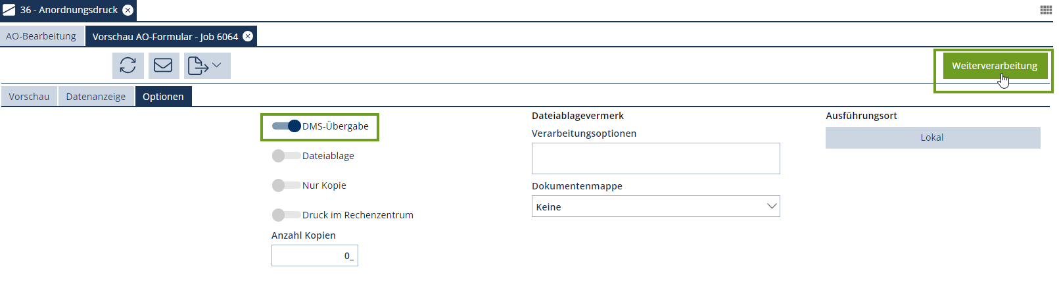Select the Optionen tab
Image resolution: width=1059 pixels, height=290 pixels.
click(163, 97)
